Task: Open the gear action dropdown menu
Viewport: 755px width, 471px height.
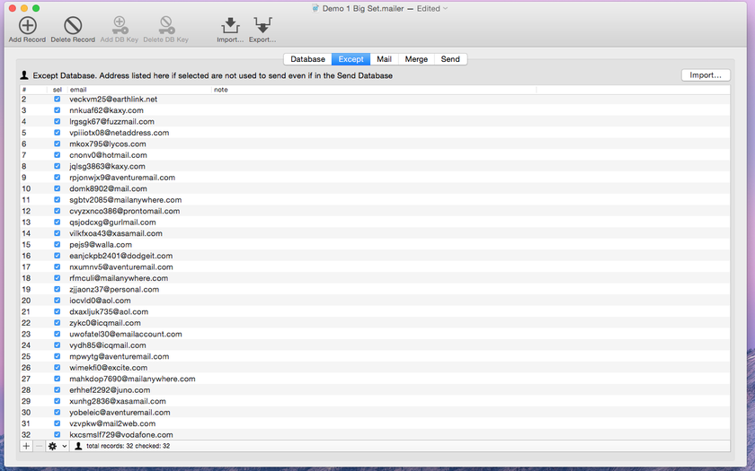Action: pyautogui.click(x=58, y=446)
